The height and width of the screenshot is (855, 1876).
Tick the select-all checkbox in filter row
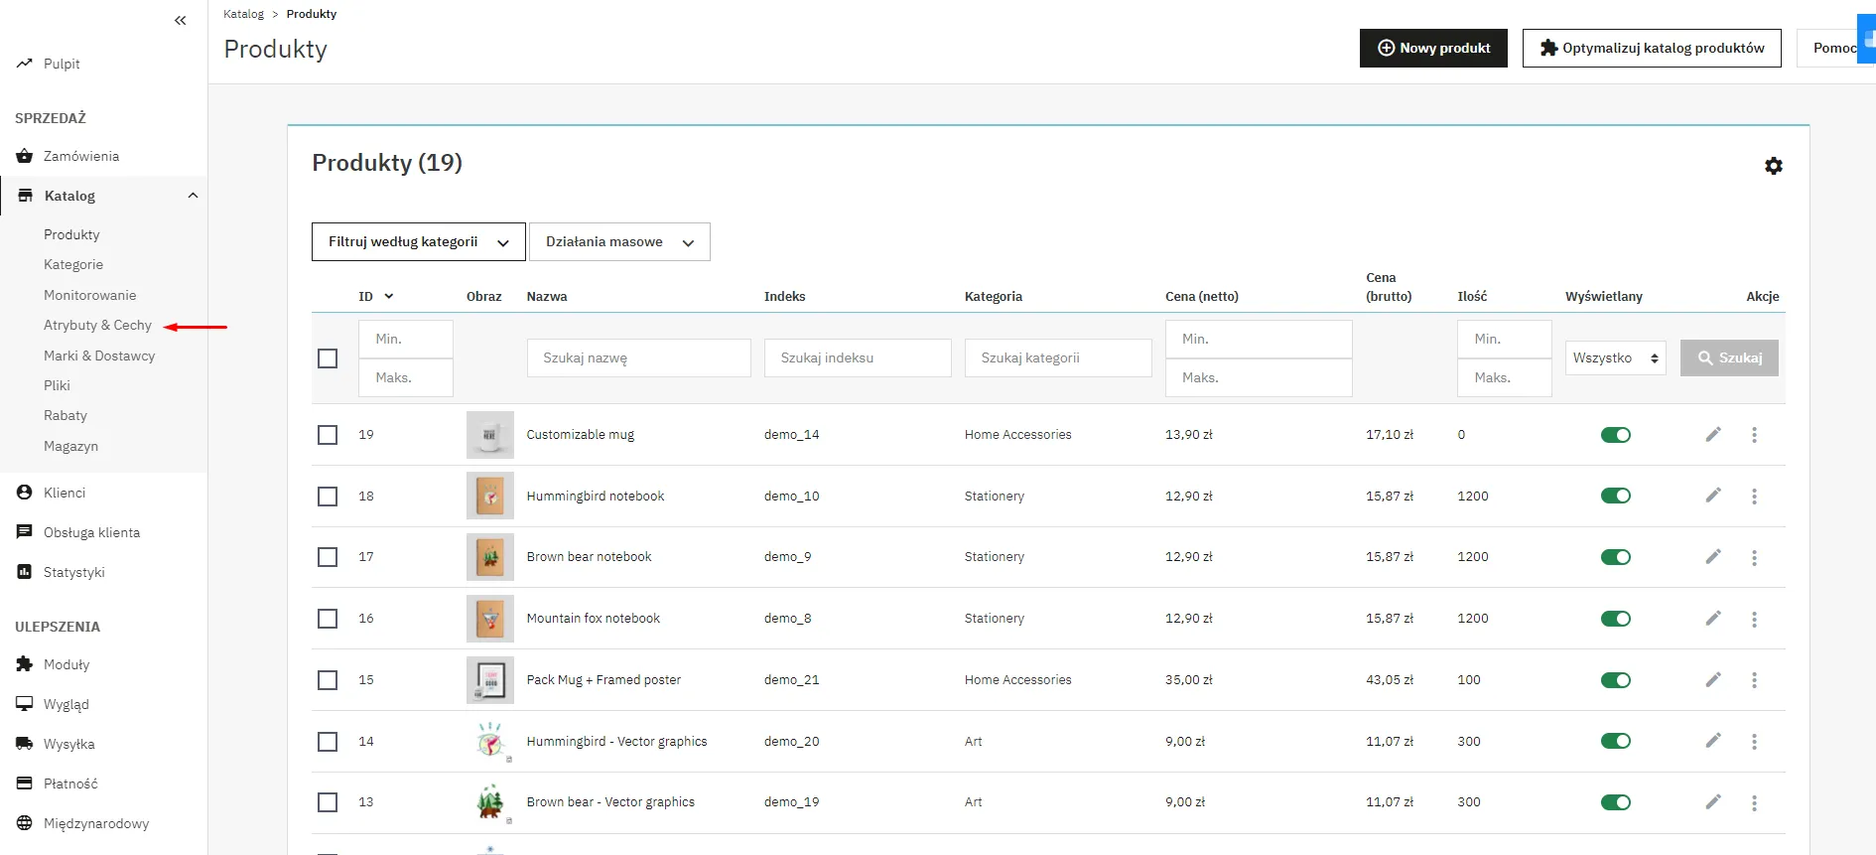(328, 358)
